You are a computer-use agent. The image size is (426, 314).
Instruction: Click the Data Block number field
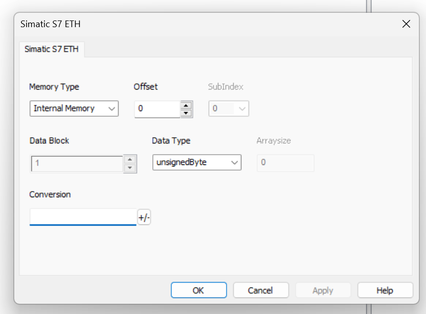tap(77, 163)
